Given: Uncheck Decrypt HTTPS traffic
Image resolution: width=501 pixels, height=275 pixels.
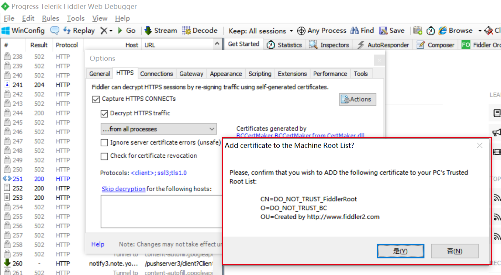Looking at the screenshot, I should [104, 114].
